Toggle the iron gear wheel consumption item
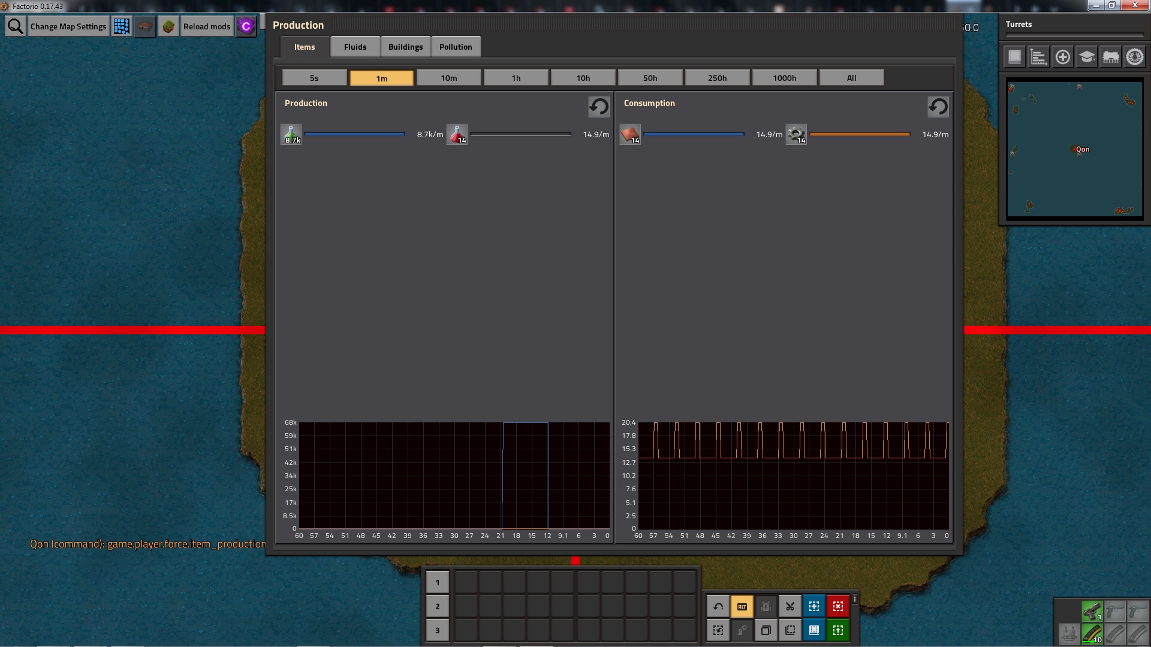The width and height of the screenshot is (1151, 647). [x=797, y=135]
